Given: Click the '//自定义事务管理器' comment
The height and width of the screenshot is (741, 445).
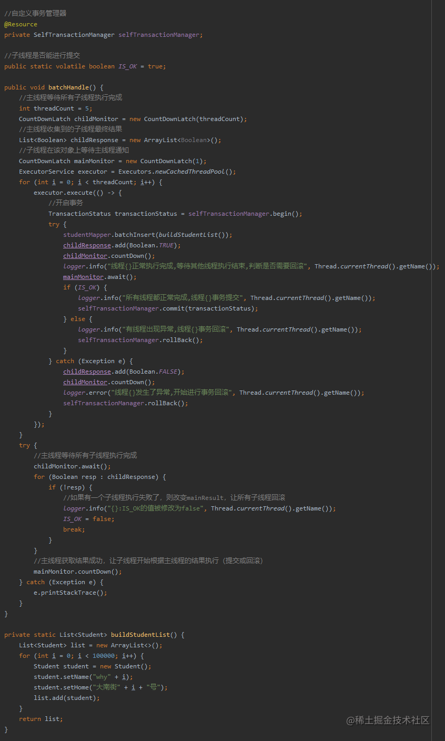Looking at the screenshot, I should (35, 14).
